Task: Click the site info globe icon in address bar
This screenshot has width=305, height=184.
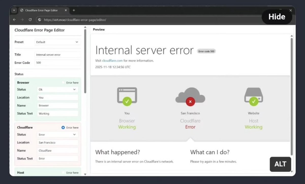Action: pyautogui.click(x=39, y=20)
